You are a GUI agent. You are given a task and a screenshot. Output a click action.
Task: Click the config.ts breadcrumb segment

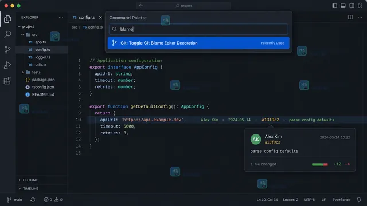93,27
